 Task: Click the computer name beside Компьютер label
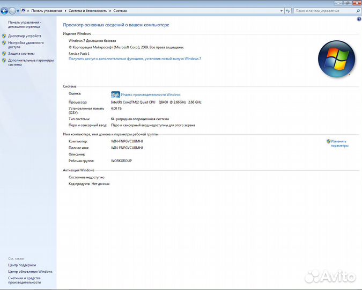(127, 141)
